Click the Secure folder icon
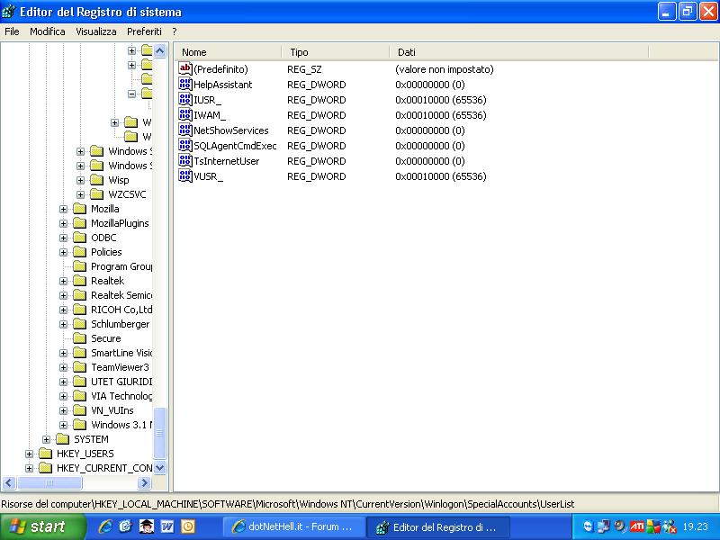The width and height of the screenshot is (720, 540). tap(80, 338)
